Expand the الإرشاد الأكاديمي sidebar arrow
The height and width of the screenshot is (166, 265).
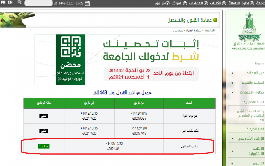(x=233, y=139)
